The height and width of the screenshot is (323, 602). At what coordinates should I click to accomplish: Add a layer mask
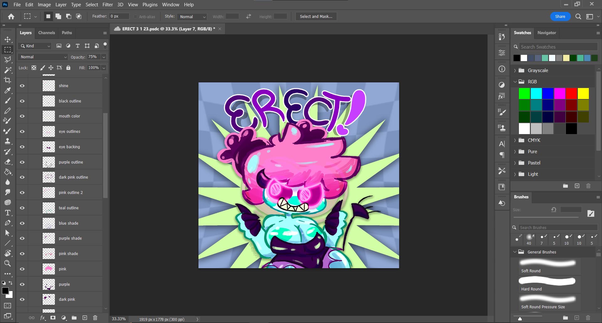[x=53, y=318]
